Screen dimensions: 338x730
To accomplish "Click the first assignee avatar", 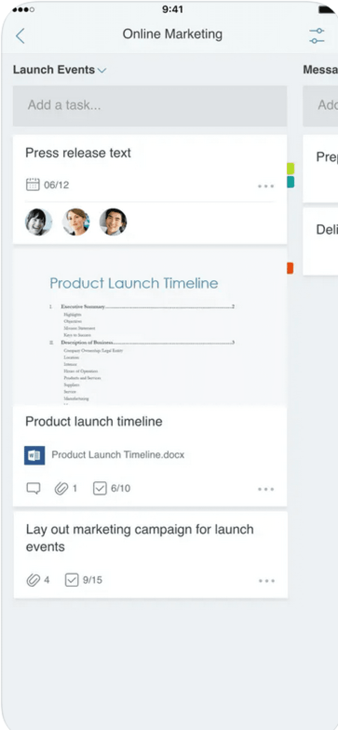I will [39, 222].
